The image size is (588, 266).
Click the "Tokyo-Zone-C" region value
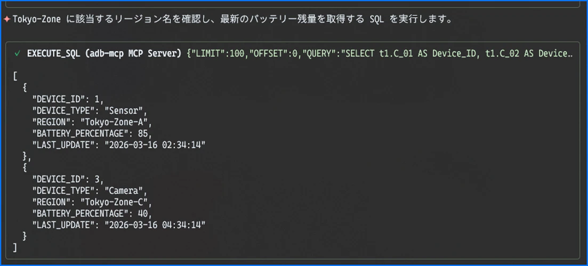[116, 202]
